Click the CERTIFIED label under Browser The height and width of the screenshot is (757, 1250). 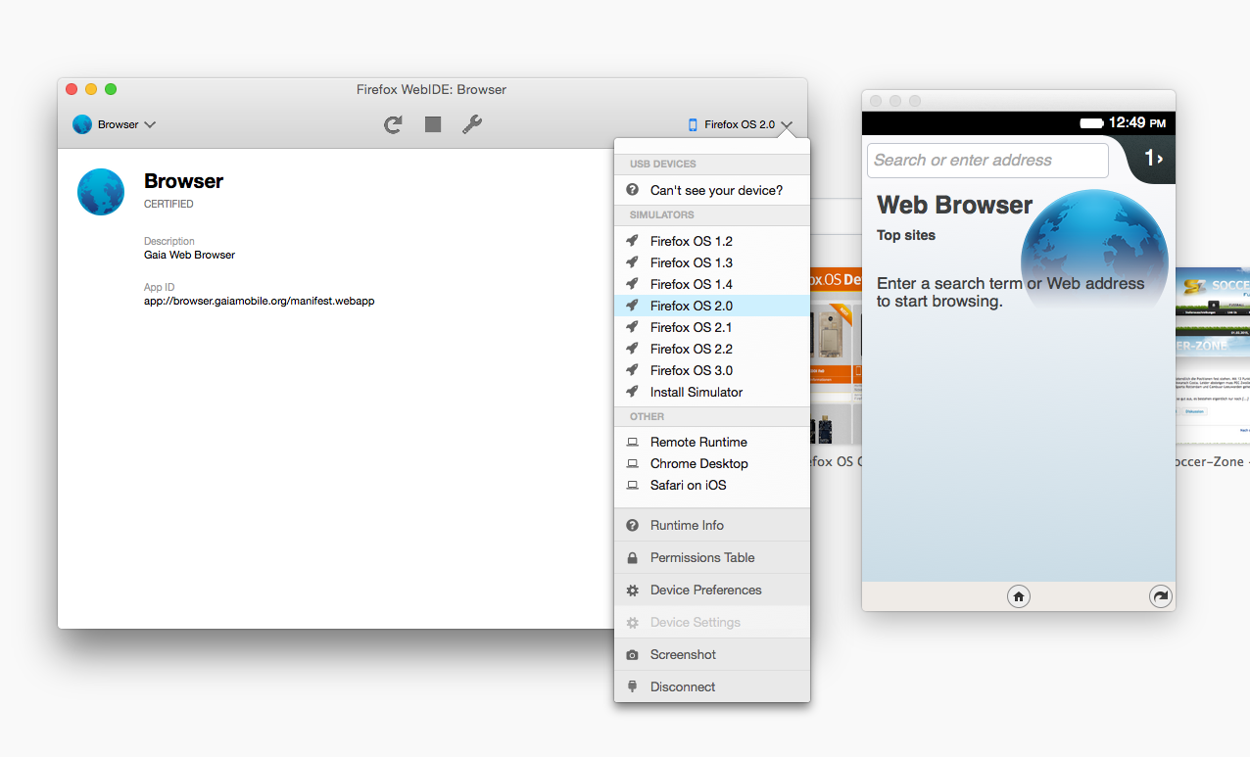click(x=168, y=205)
